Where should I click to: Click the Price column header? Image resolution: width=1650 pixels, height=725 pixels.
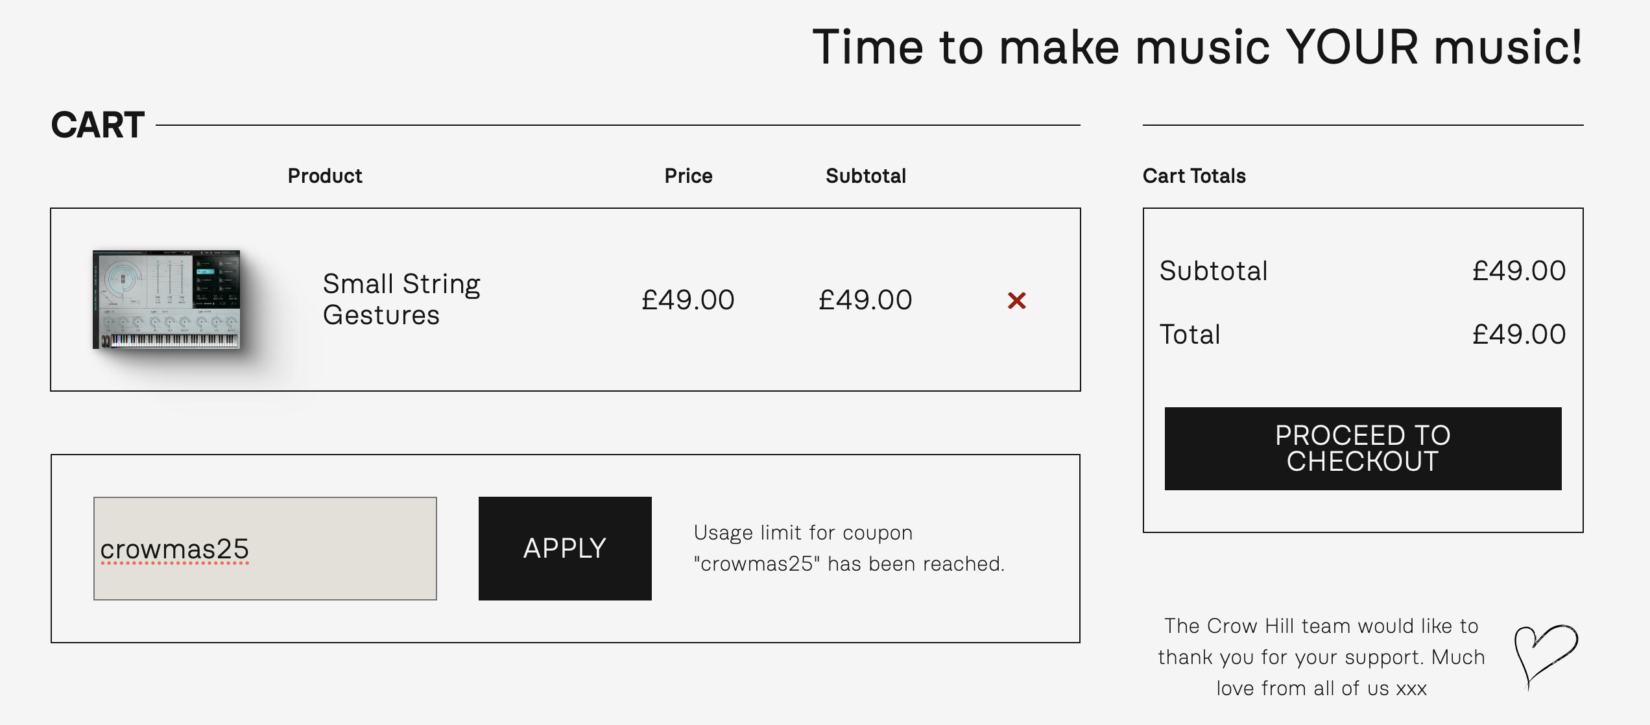click(688, 176)
